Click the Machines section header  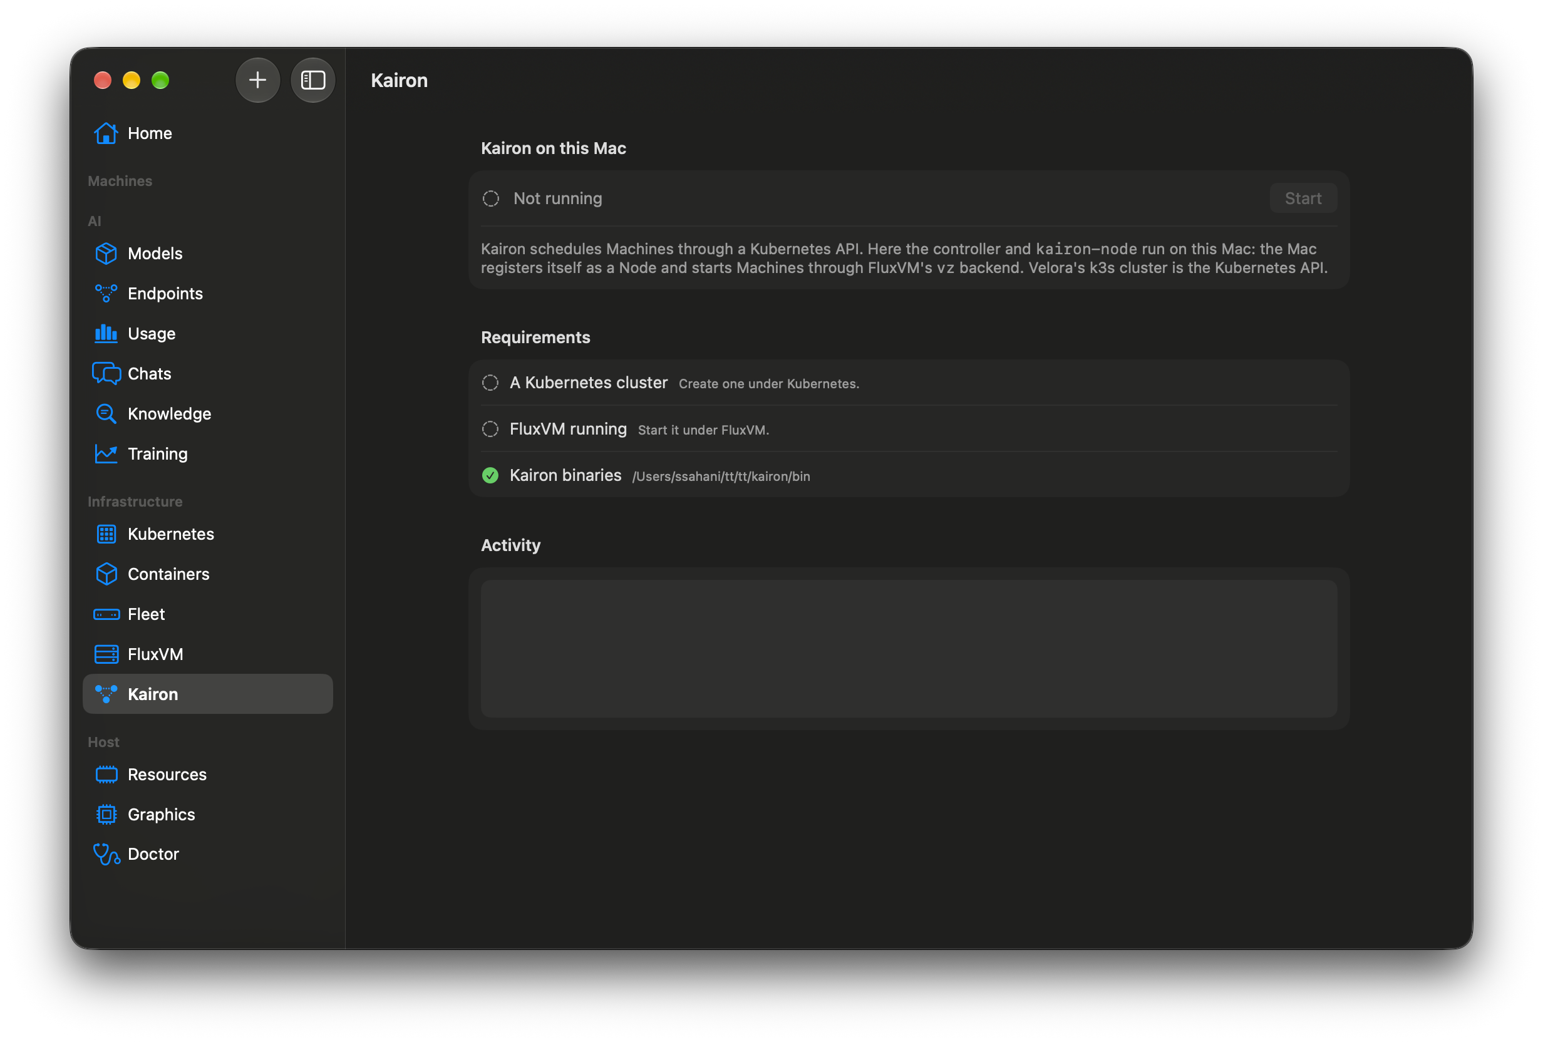pos(120,182)
